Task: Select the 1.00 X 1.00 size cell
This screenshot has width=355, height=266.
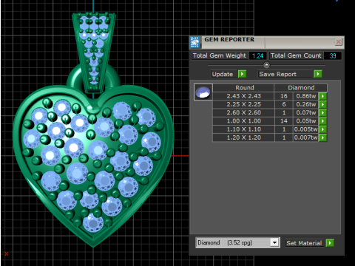Action: coord(243,121)
